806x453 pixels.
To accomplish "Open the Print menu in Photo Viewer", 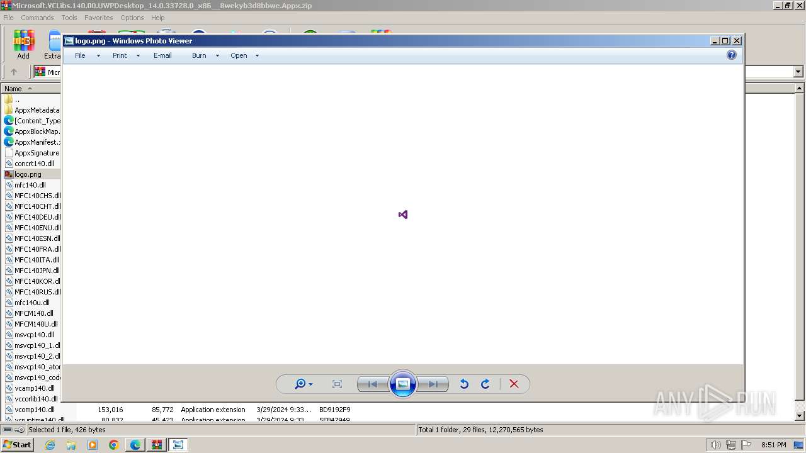I will pyautogui.click(x=120, y=55).
